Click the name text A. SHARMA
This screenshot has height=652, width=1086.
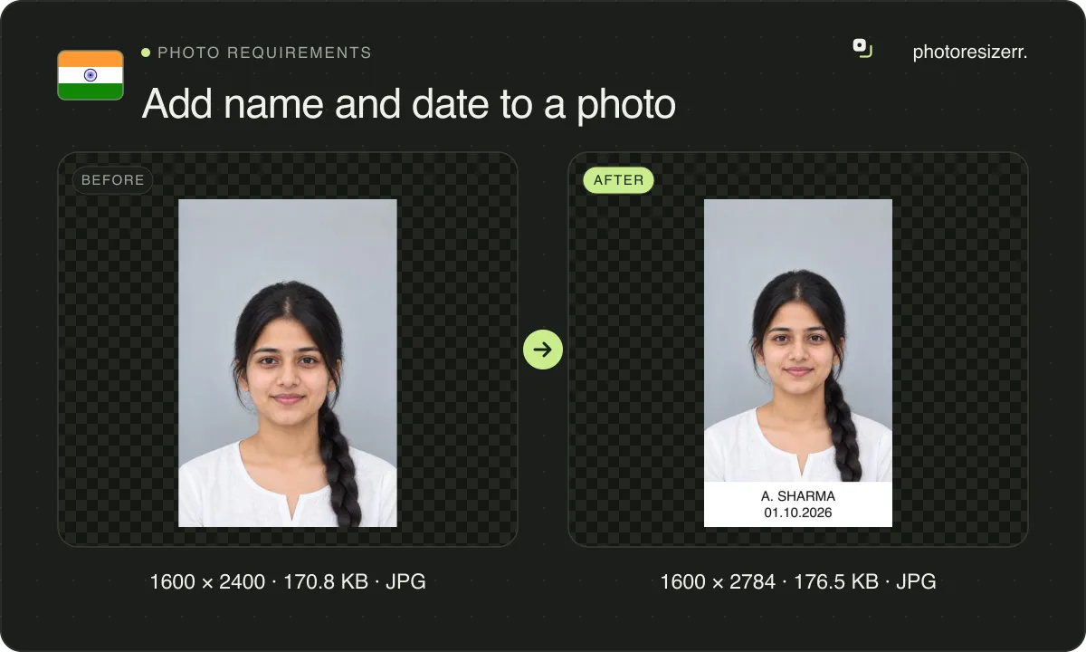click(798, 496)
